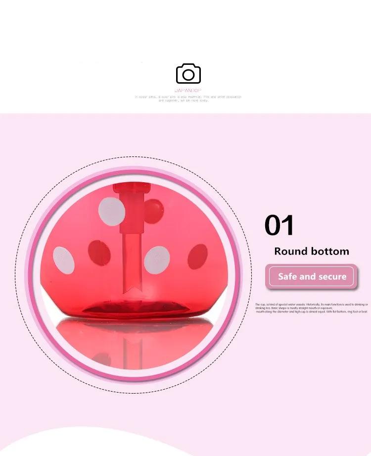Click the white dot beside the pump collar
371x456 pixels.
(112, 211)
